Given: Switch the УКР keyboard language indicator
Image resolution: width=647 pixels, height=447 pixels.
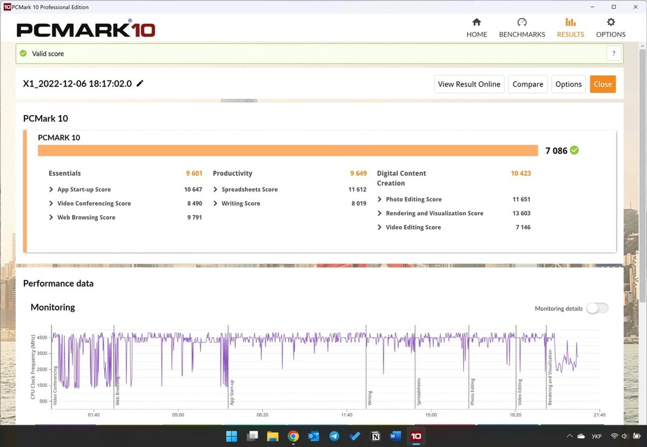Looking at the screenshot, I should click(596, 436).
